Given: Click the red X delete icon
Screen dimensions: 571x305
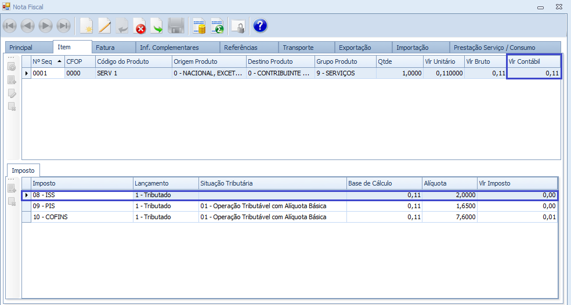Looking at the screenshot, I should 140,26.
